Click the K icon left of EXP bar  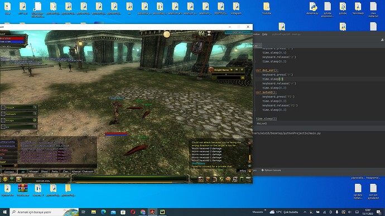(18, 179)
